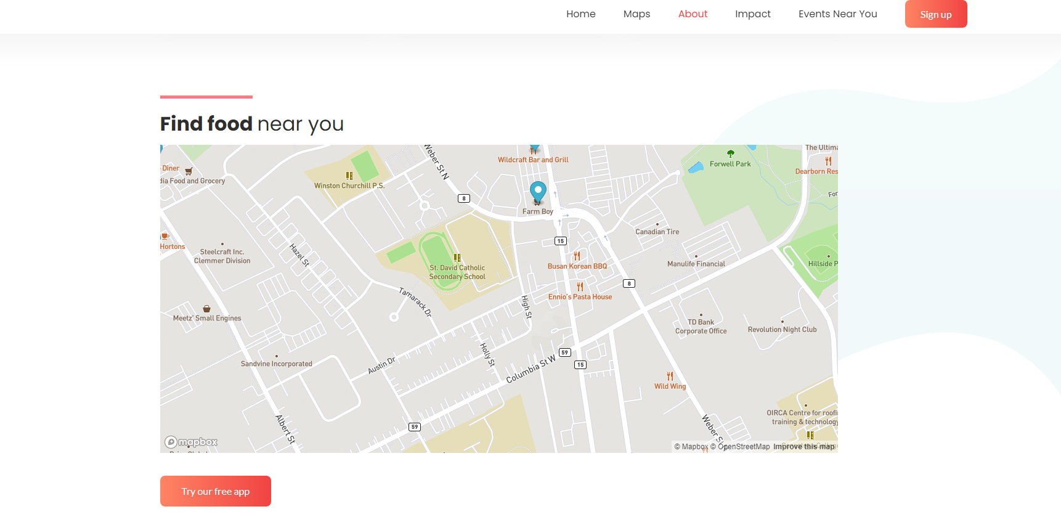Click the Try our free app button
The width and height of the screenshot is (1061, 517).
(x=215, y=491)
